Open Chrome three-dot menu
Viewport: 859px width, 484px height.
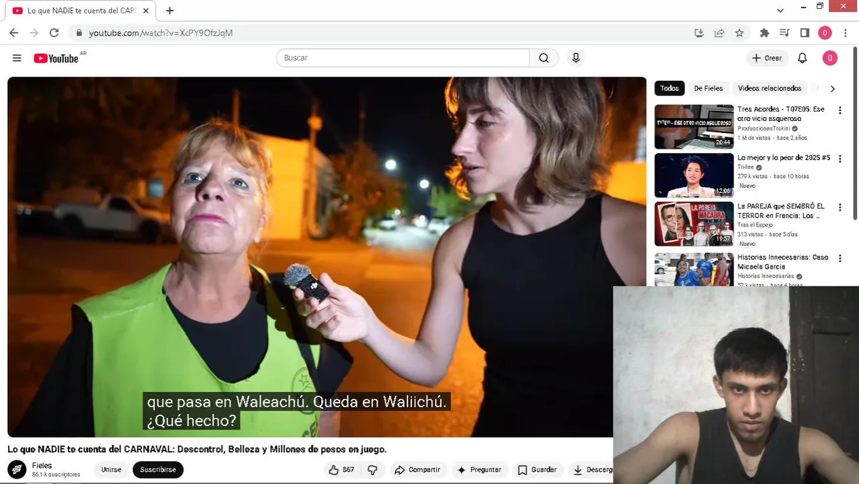pos(844,32)
